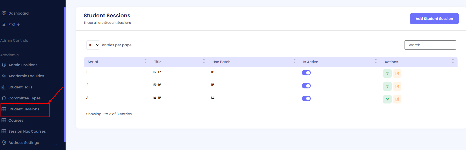
Task: Toggle Is Active switch for session 16-17
Action: pyautogui.click(x=306, y=73)
